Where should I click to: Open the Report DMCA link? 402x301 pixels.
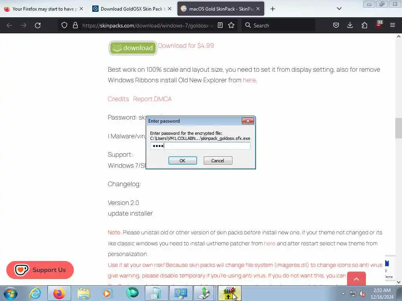pyautogui.click(x=152, y=99)
